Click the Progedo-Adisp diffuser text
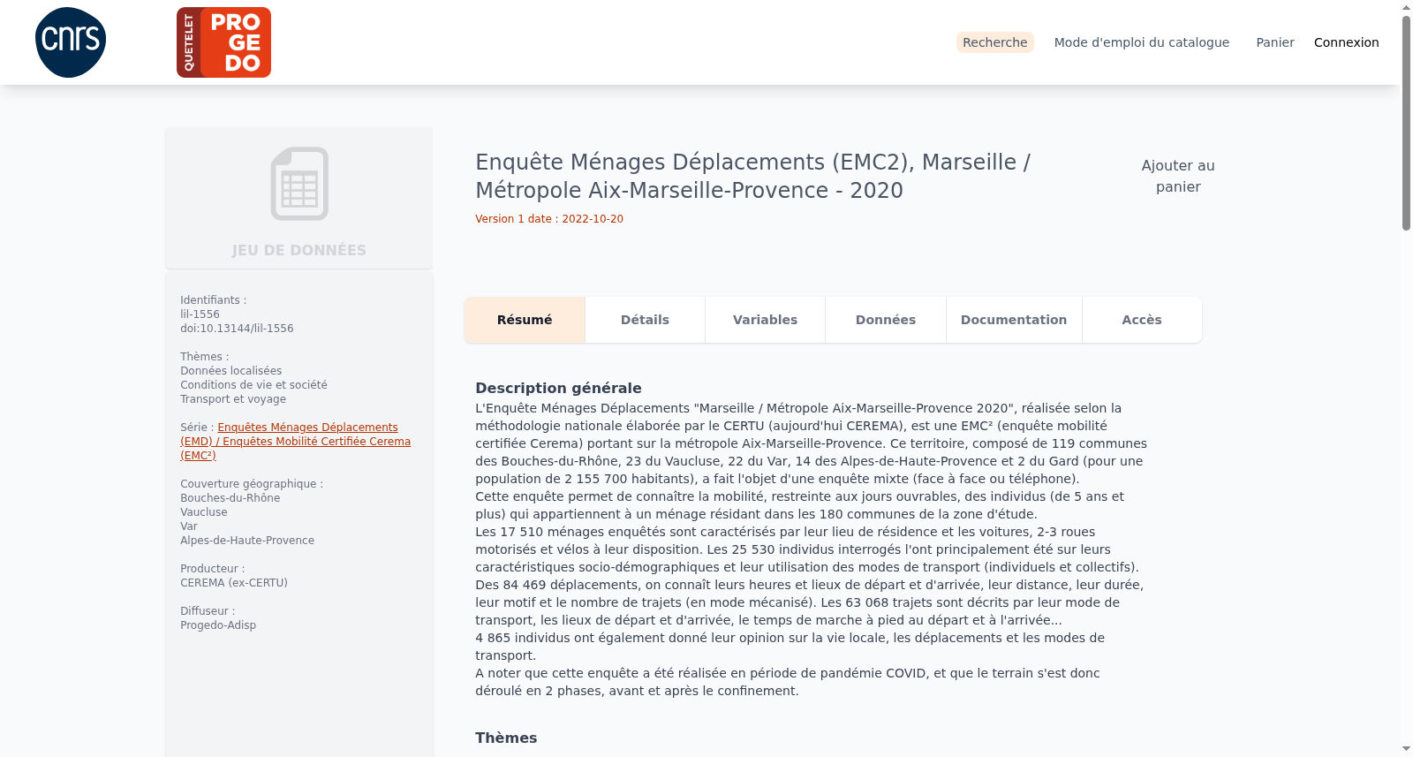 click(218, 625)
